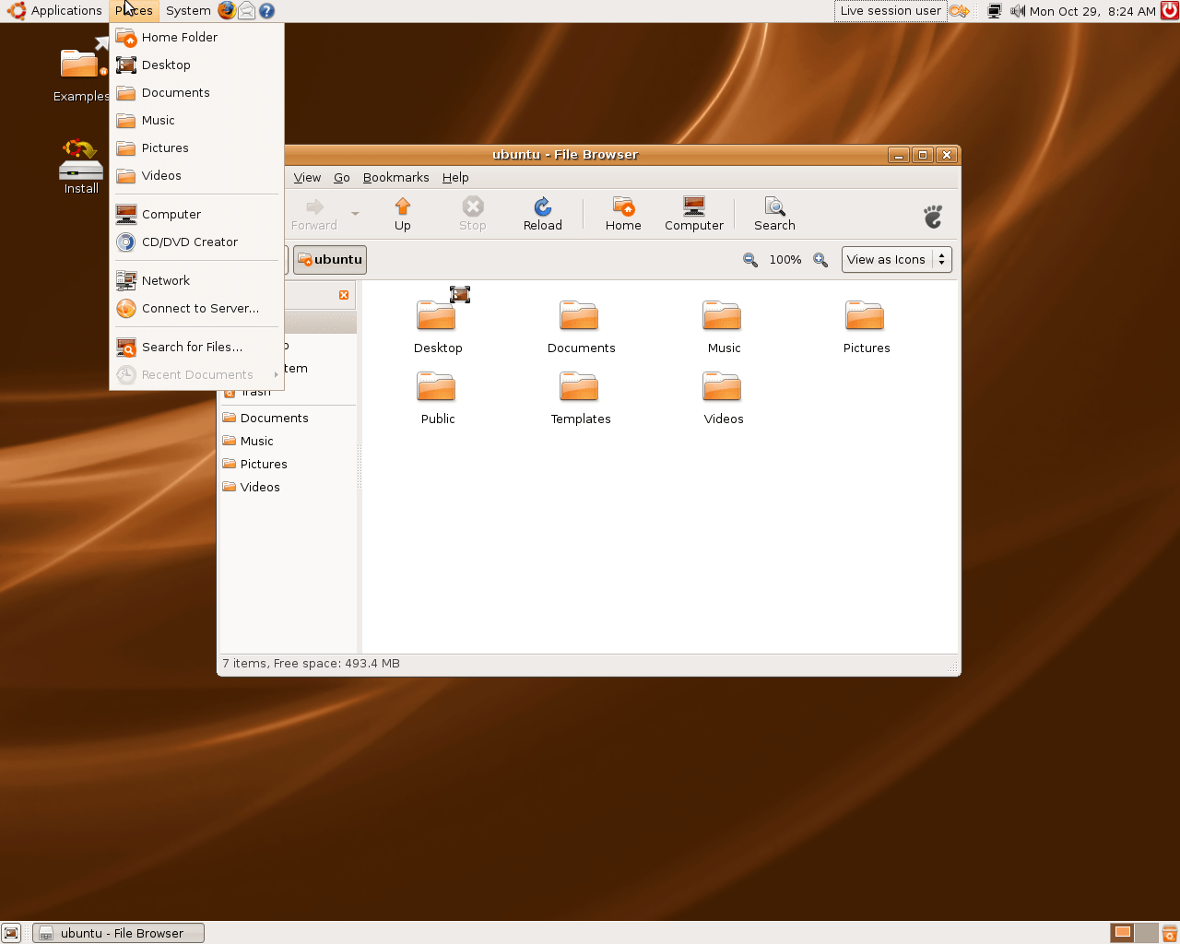Click the Home toolbar button
Viewport: 1180px width, 944px height.
click(623, 214)
